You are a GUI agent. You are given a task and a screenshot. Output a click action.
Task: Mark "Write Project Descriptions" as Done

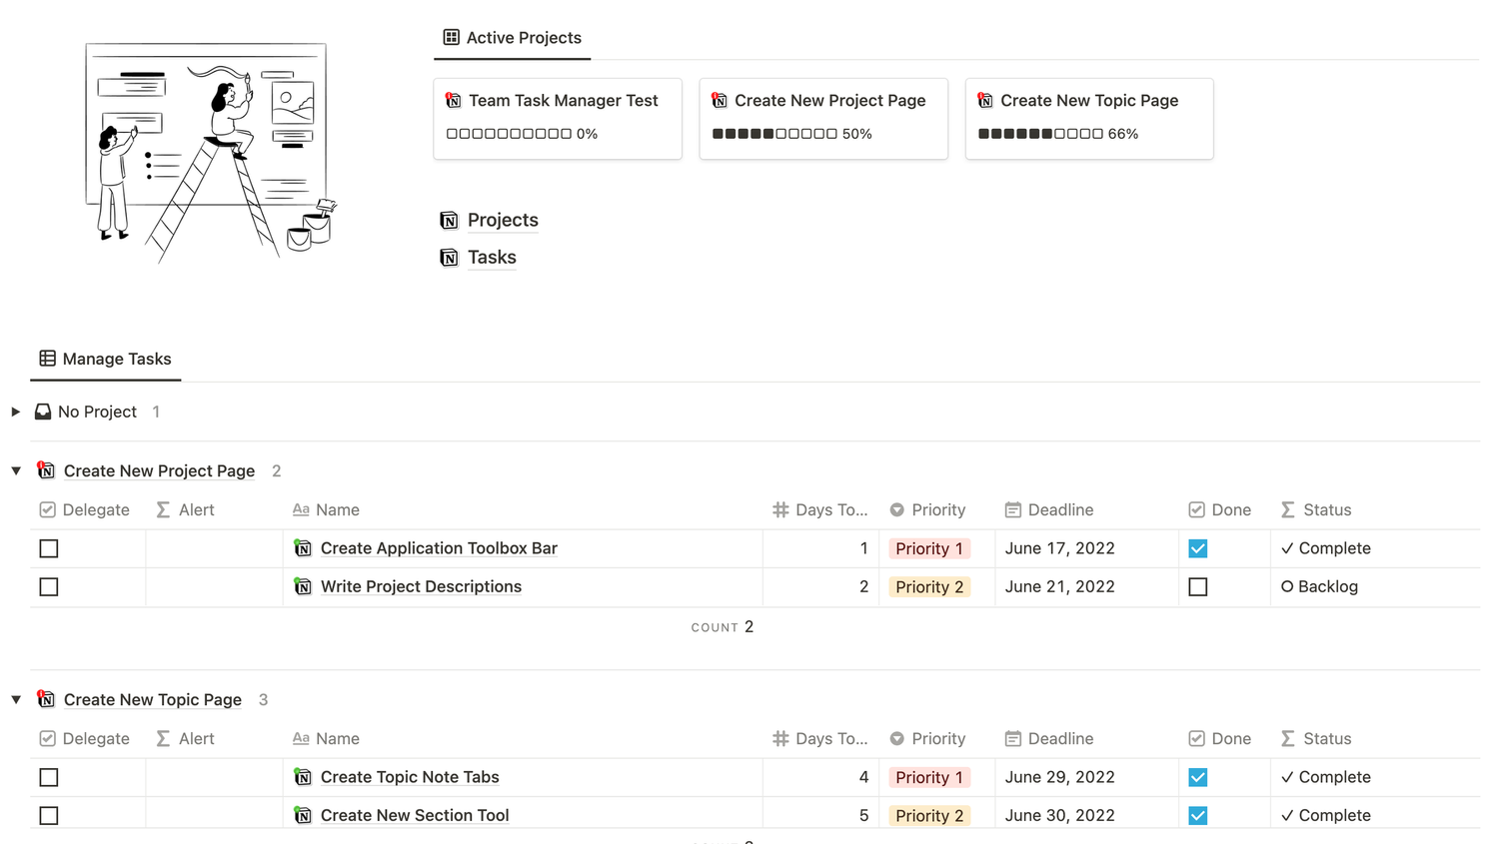pyautogui.click(x=1197, y=586)
